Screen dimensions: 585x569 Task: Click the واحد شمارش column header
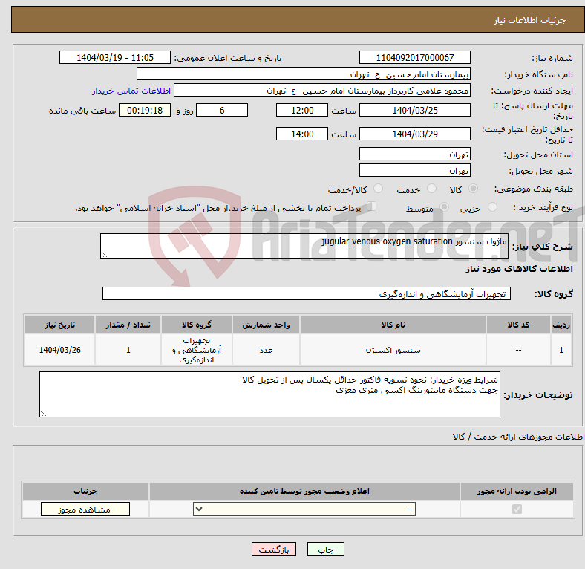(266, 325)
